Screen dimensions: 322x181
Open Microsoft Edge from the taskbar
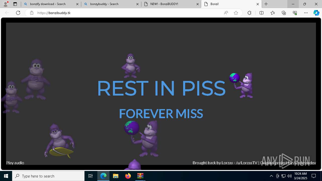coord(103,176)
